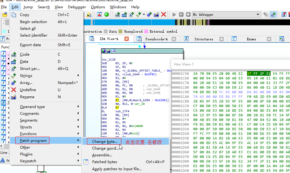
Task: Close the Structures tab
Action: pyautogui.click(x=221, y=39)
